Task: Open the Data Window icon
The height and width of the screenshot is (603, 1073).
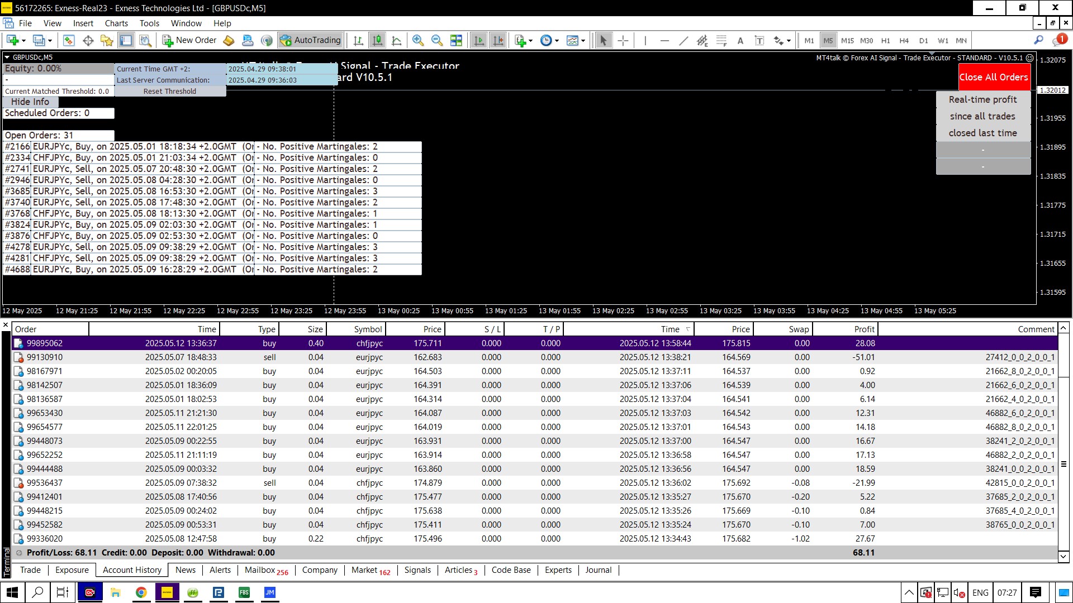Action: click(x=88, y=40)
